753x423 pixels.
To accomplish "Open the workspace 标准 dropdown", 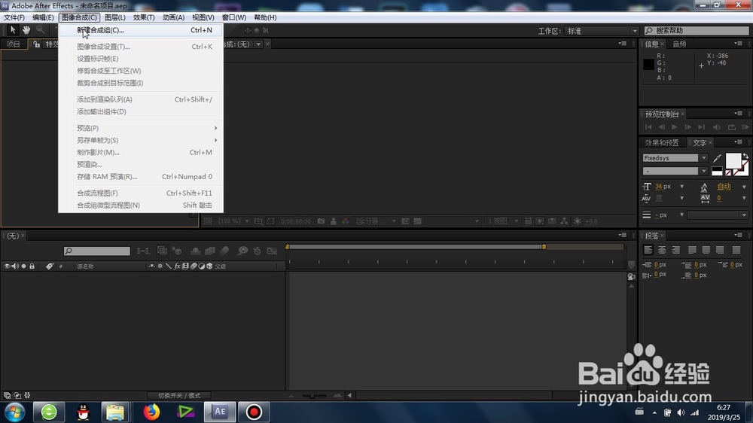I will point(602,31).
